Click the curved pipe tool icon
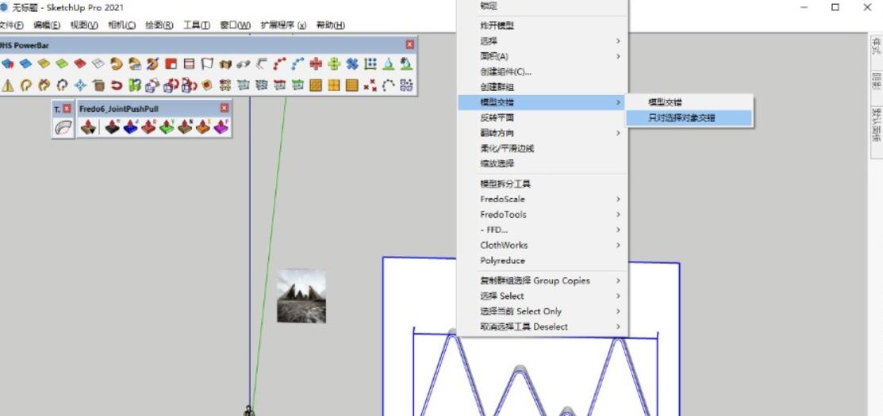Screen dimensions: 883x416 pyautogui.click(x=63, y=127)
